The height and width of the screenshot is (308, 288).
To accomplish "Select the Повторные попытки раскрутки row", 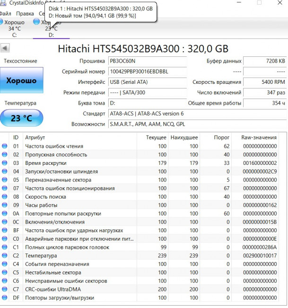I will pyautogui.click(x=140, y=213).
